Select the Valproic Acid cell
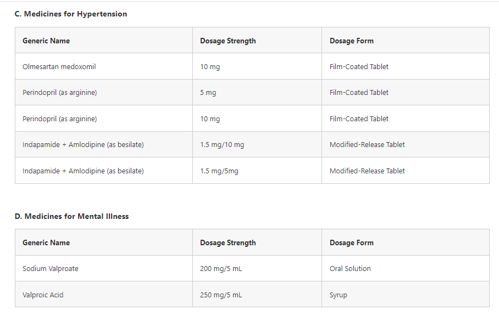Viewport: 499px width, 316px height. [x=43, y=295]
